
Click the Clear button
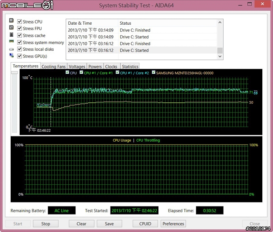point(81,223)
